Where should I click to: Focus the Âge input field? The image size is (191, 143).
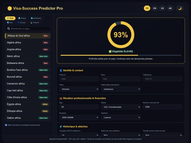point(79,107)
